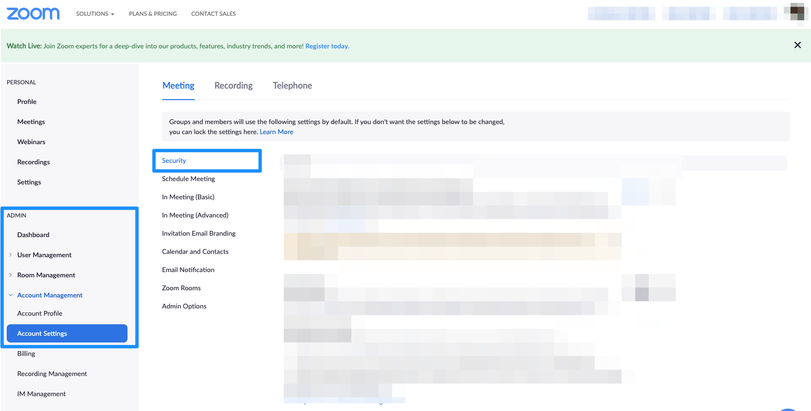
Task: Follow the Register today link
Action: tap(327, 46)
